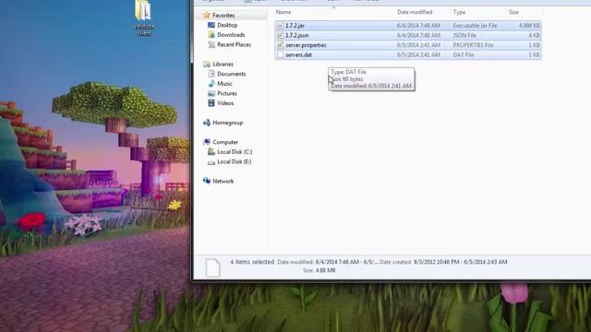The width and height of the screenshot is (591, 332).
Task: Click the 4,998 KB size cell
Action: tap(529, 26)
